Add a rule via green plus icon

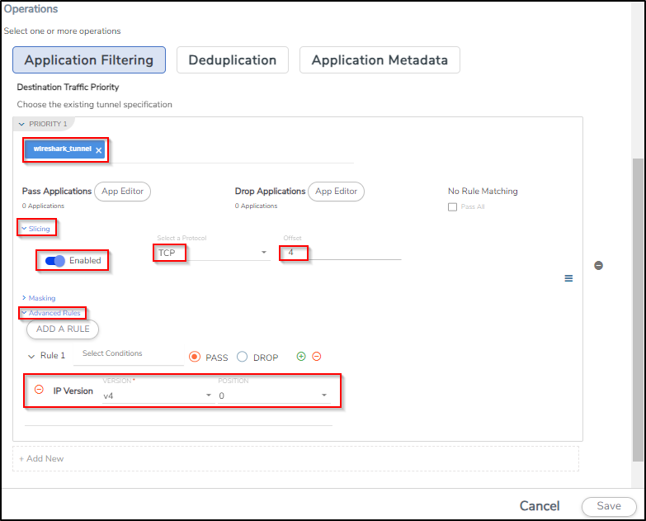301,357
